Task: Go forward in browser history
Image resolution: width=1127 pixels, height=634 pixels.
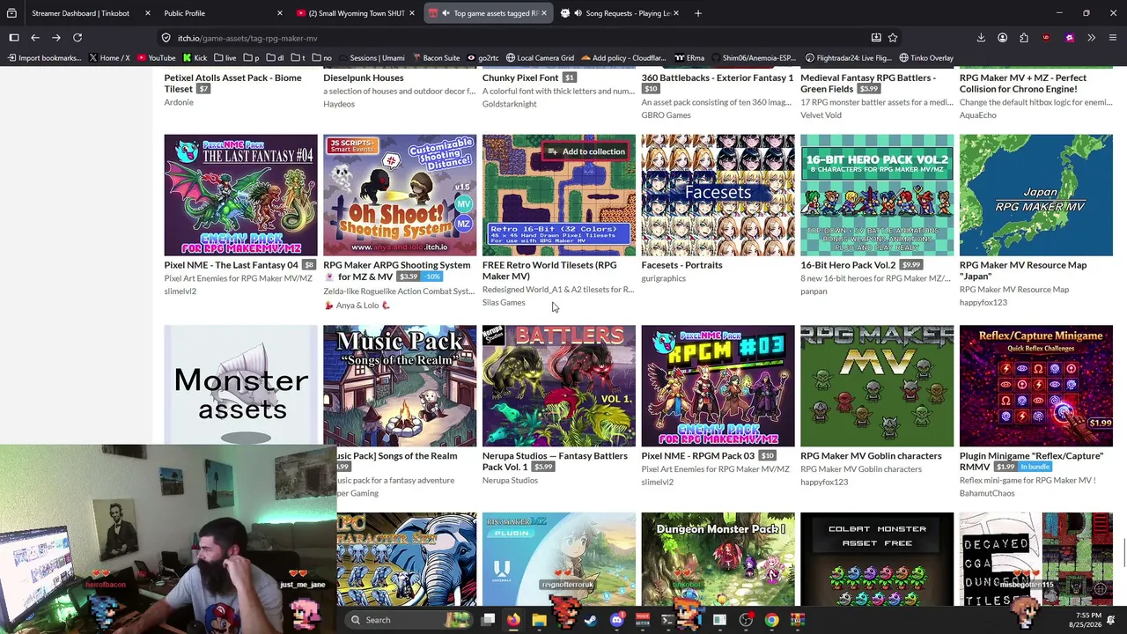Action: (x=55, y=38)
